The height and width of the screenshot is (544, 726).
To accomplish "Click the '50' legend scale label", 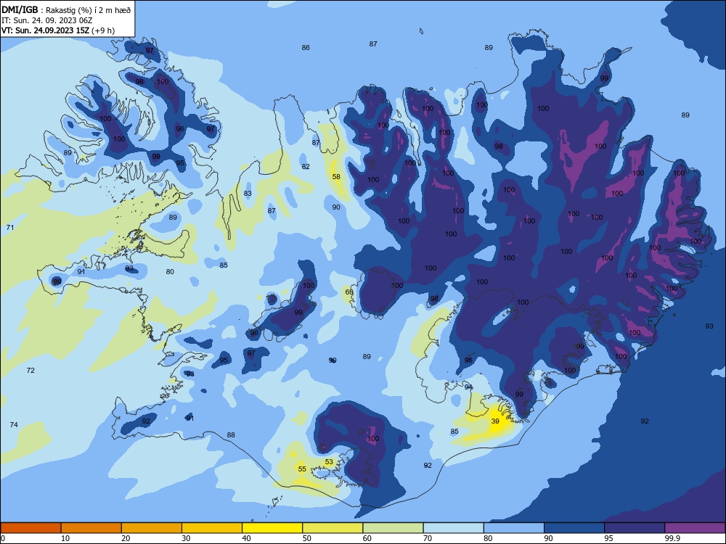I will click(x=306, y=538).
